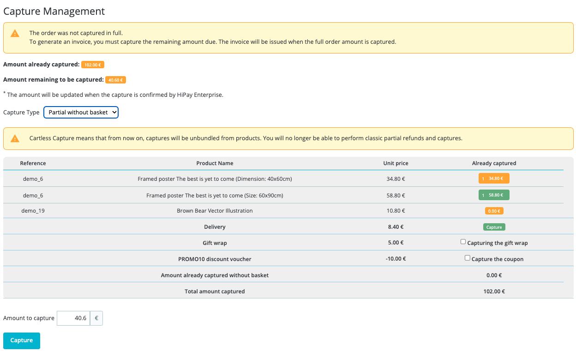The width and height of the screenshot is (576, 351).
Task: Click the 'Amount to capture' label
Action: pyautogui.click(x=29, y=318)
